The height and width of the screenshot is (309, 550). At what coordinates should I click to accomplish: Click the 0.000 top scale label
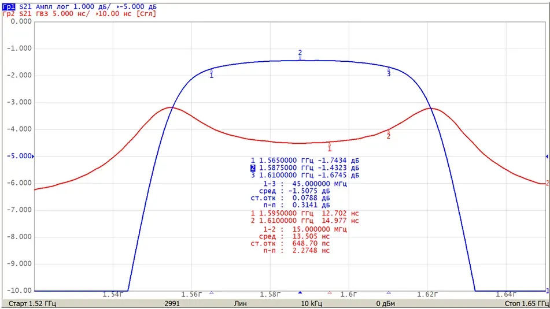(21, 21)
